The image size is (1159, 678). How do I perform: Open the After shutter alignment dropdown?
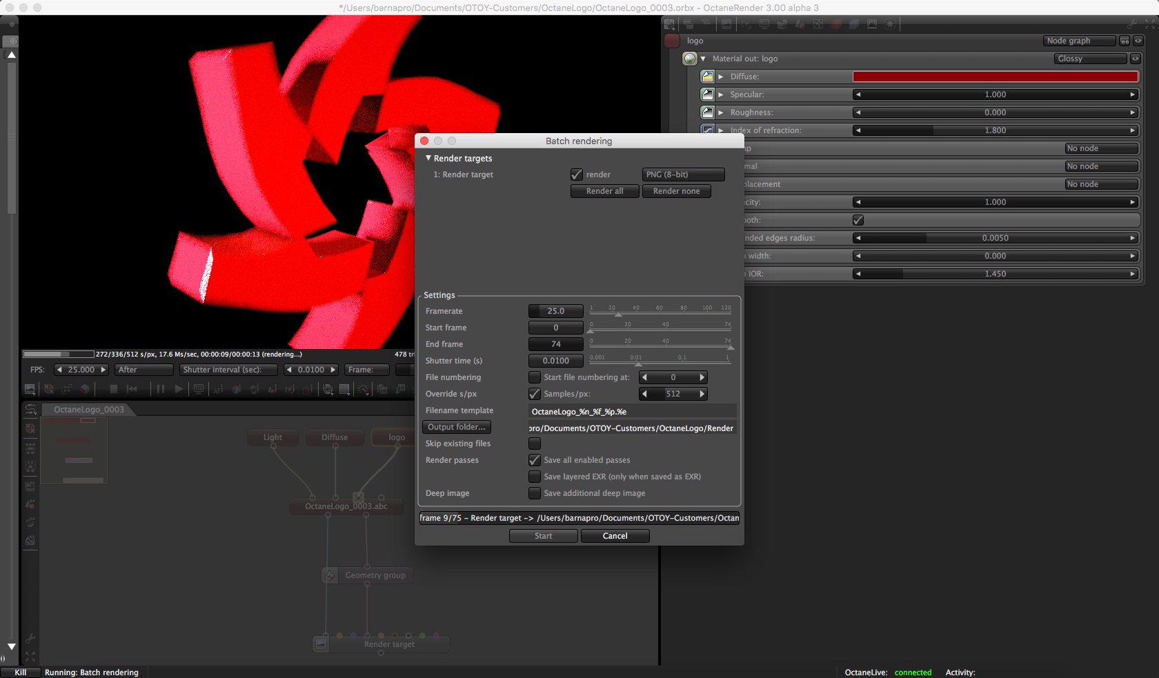coord(144,370)
